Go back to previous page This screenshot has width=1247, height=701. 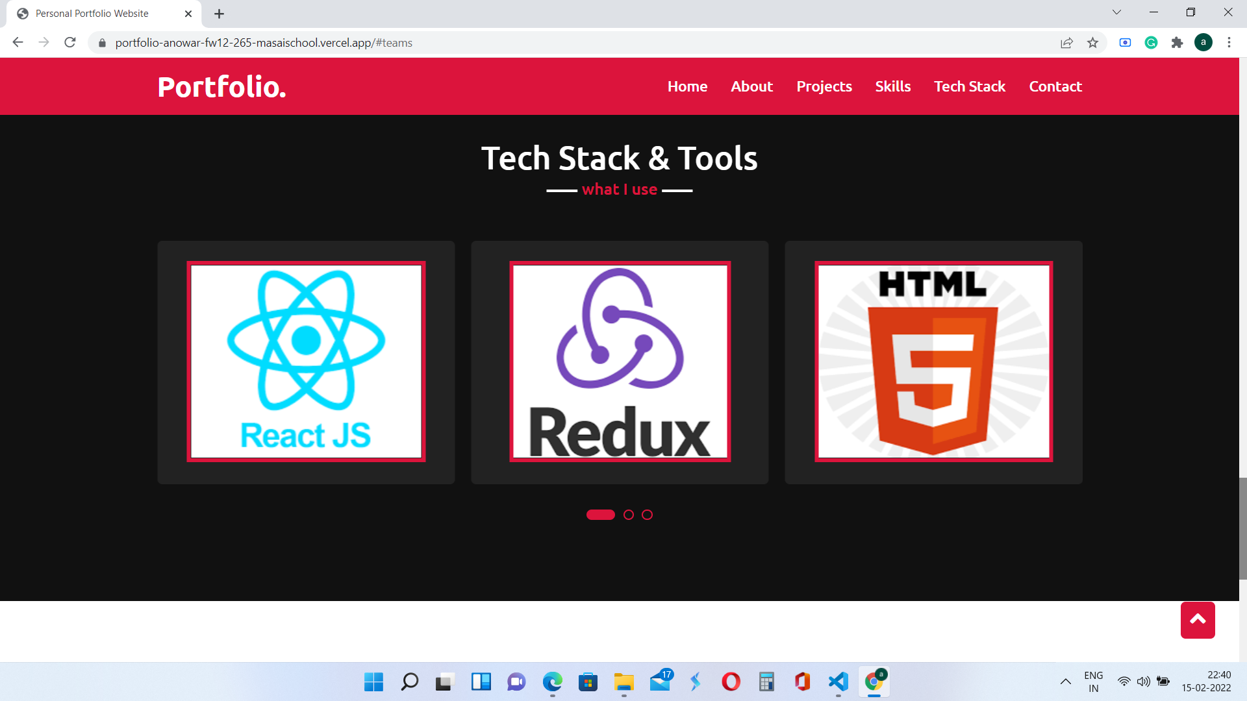coord(18,43)
